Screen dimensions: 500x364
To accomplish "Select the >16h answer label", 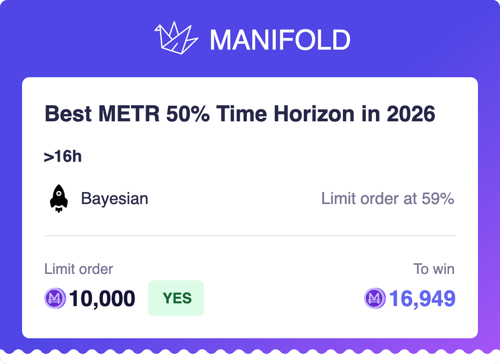I will pyautogui.click(x=62, y=157).
